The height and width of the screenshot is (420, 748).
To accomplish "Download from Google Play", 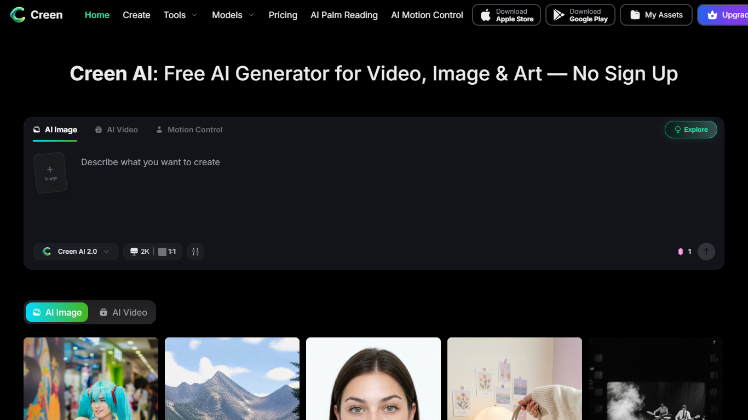I will point(580,15).
